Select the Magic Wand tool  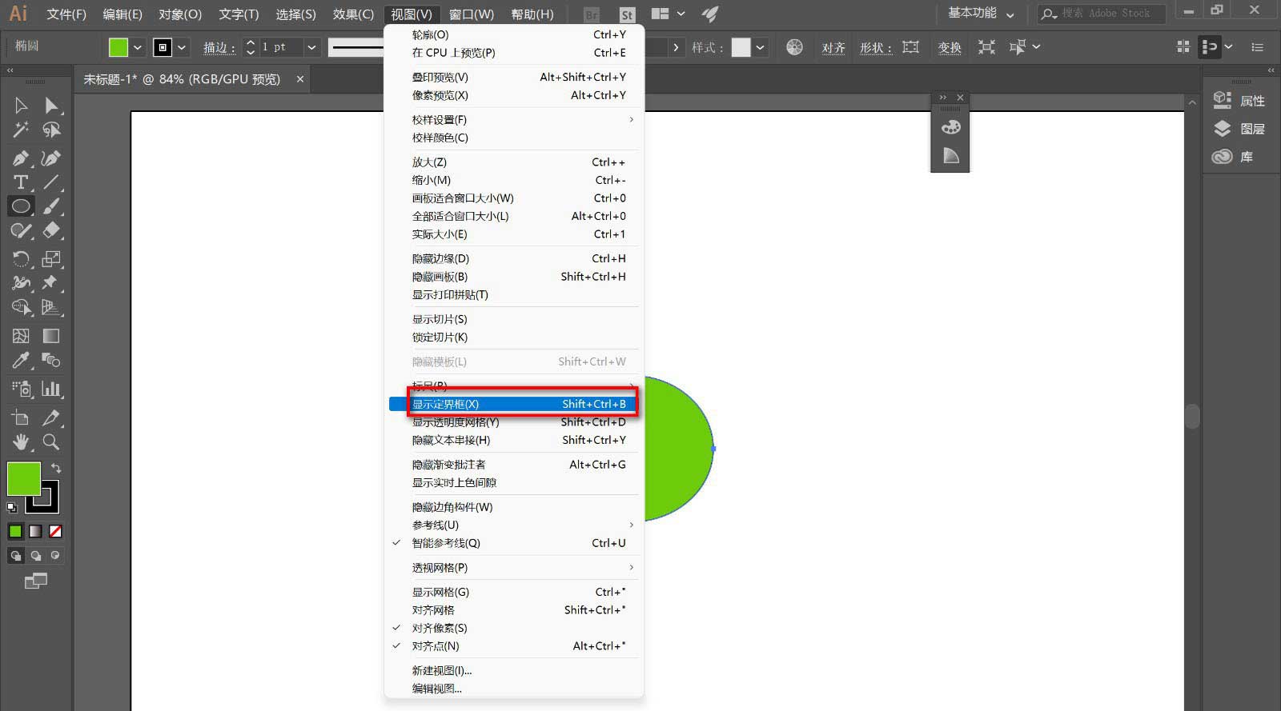(x=21, y=130)
